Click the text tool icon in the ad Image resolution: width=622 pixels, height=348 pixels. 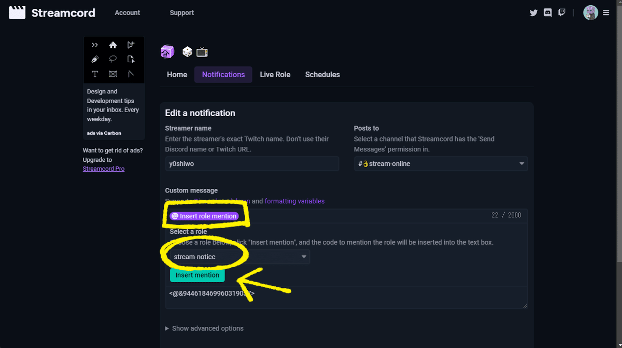(95, 74)
